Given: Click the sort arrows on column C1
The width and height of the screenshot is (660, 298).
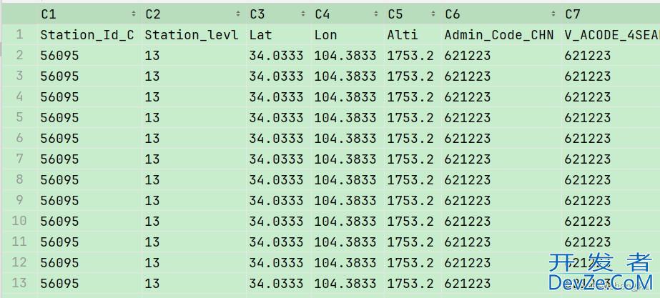Looking at the screenshot, I should pyautogui.click(x=134, y=14).
